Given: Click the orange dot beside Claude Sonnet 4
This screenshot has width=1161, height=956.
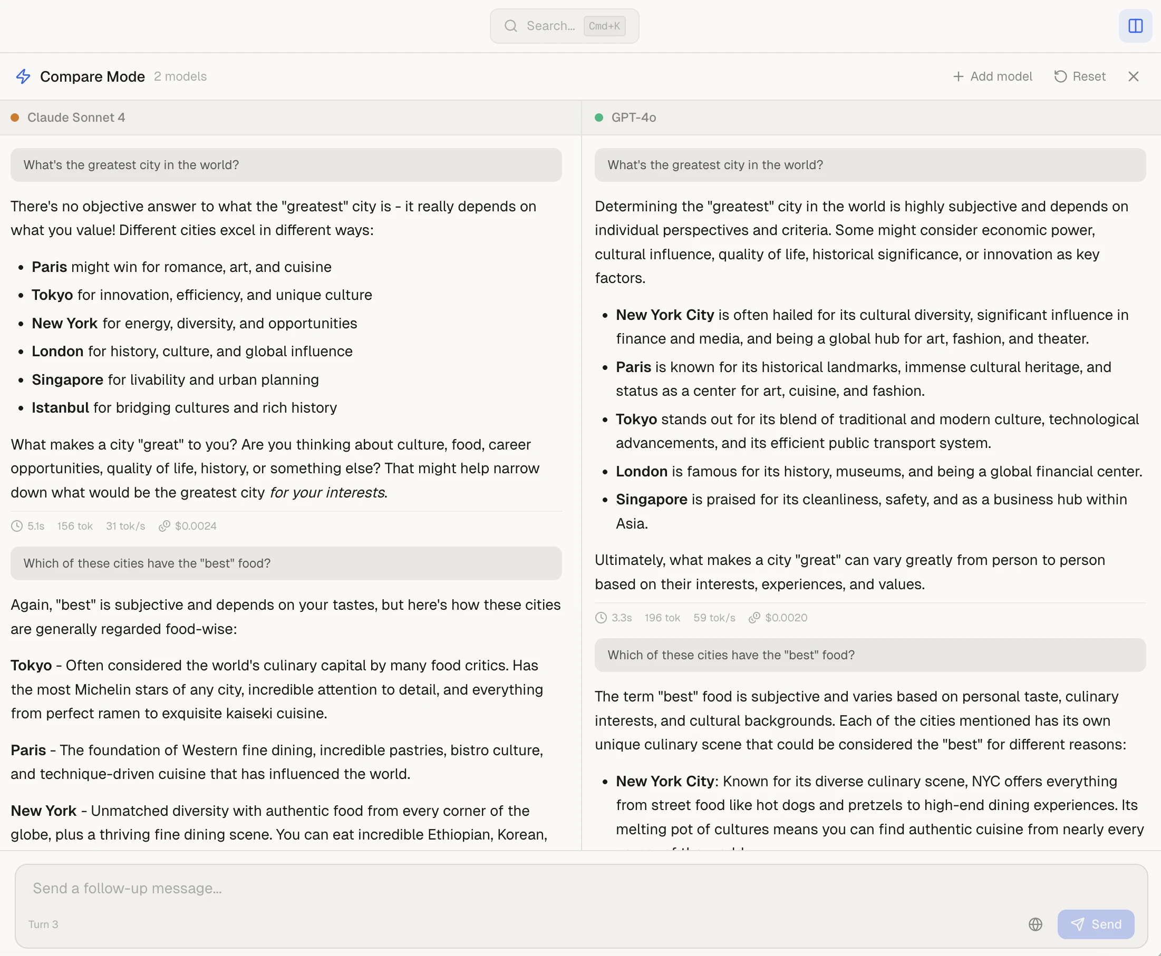Looking at the screenshot, I should (x=15, y=118).
